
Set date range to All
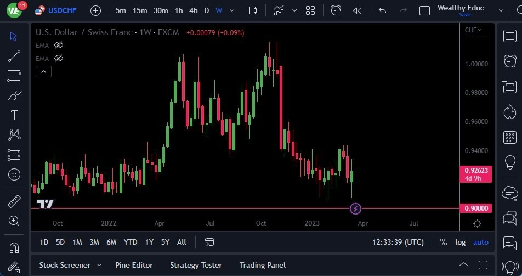click(x=181, y=242)
